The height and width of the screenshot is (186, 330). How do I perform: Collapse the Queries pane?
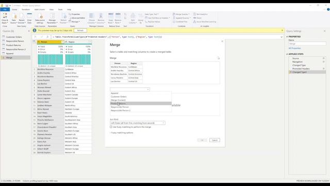(x=29, y=31)
